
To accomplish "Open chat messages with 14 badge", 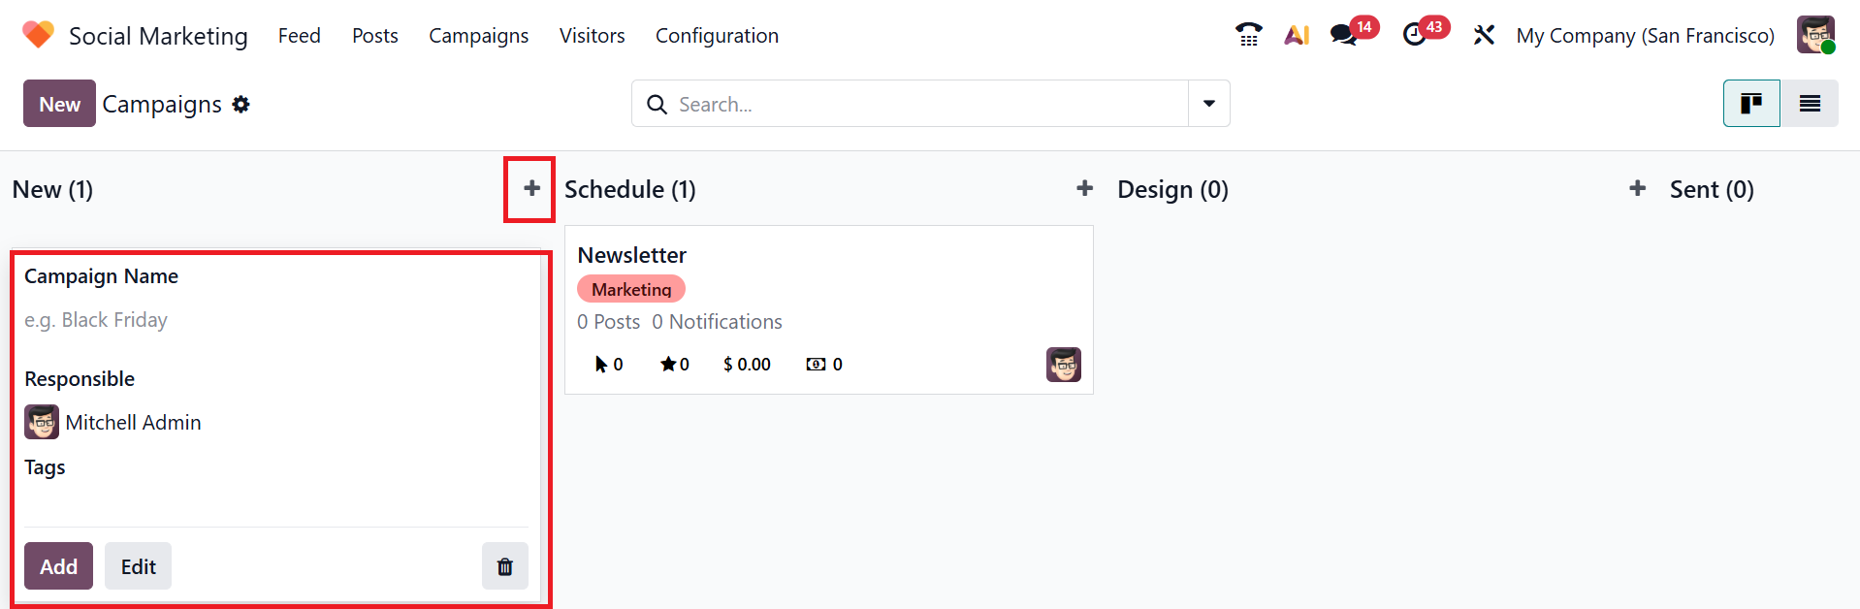I will pyautogui.click(x=1343, y=35).
